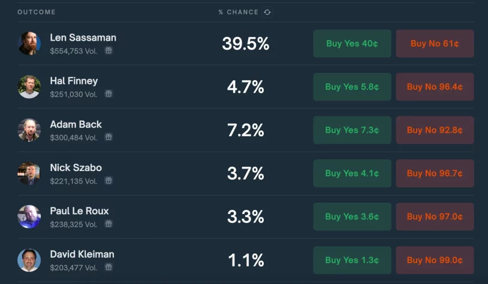Click Buy No 61¢ for Len Sassaman
This screenshot has height=284, width=488.
click(x=435, y=44)
